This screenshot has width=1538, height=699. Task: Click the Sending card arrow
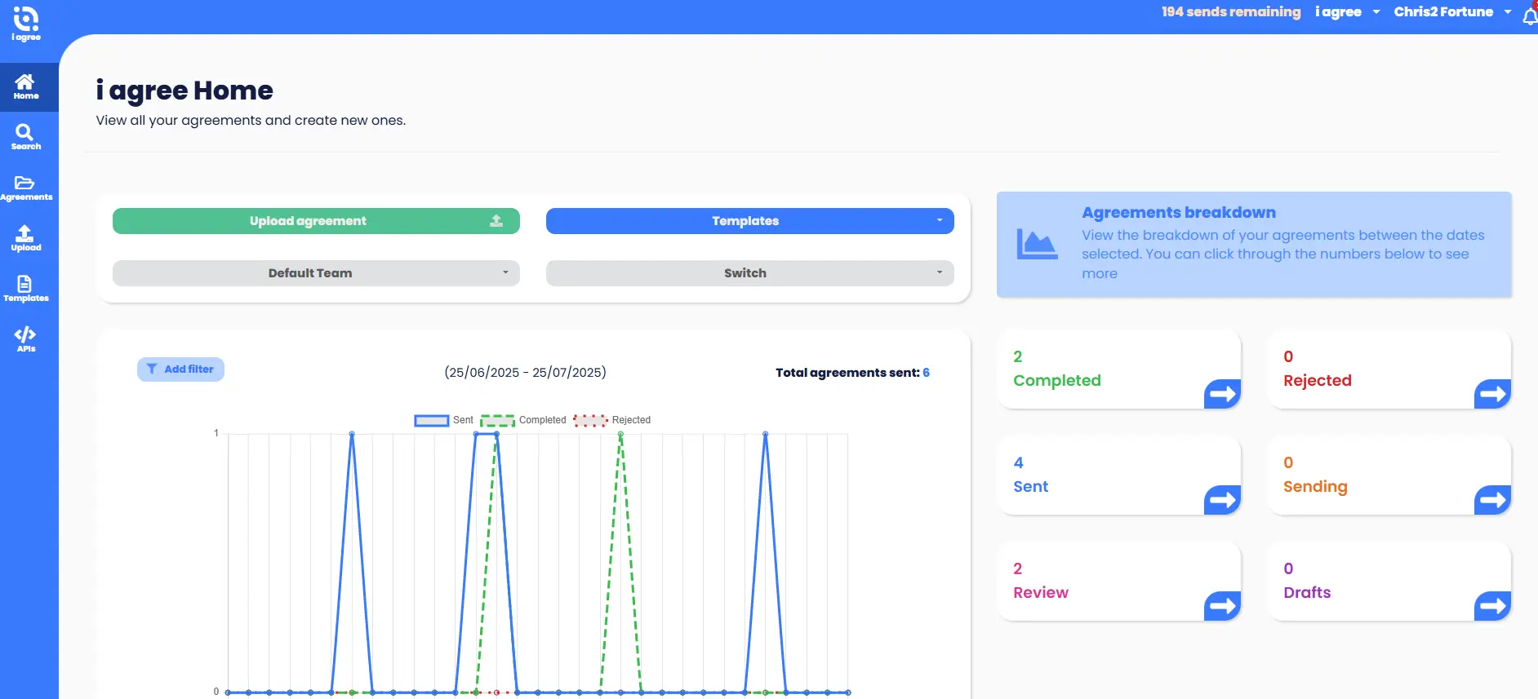point(1492,500)
